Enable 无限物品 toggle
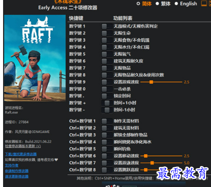Viewport: 211px width, 187px height. click(107, 68)
